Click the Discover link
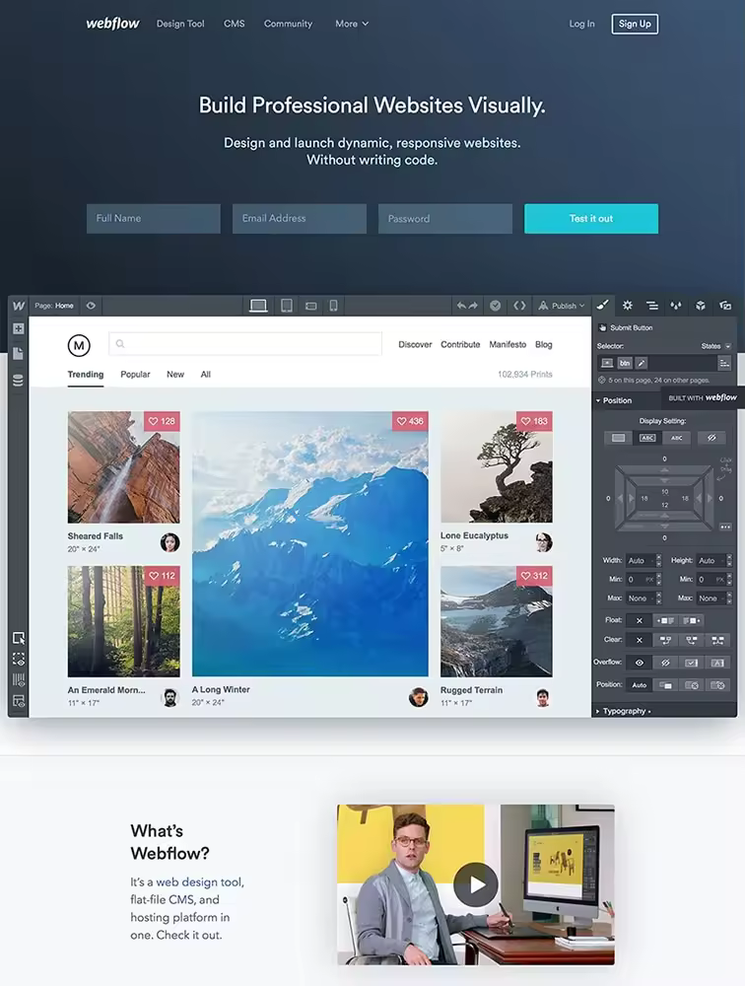This screenshot has height=986, width=745. (x=415, y=344)
